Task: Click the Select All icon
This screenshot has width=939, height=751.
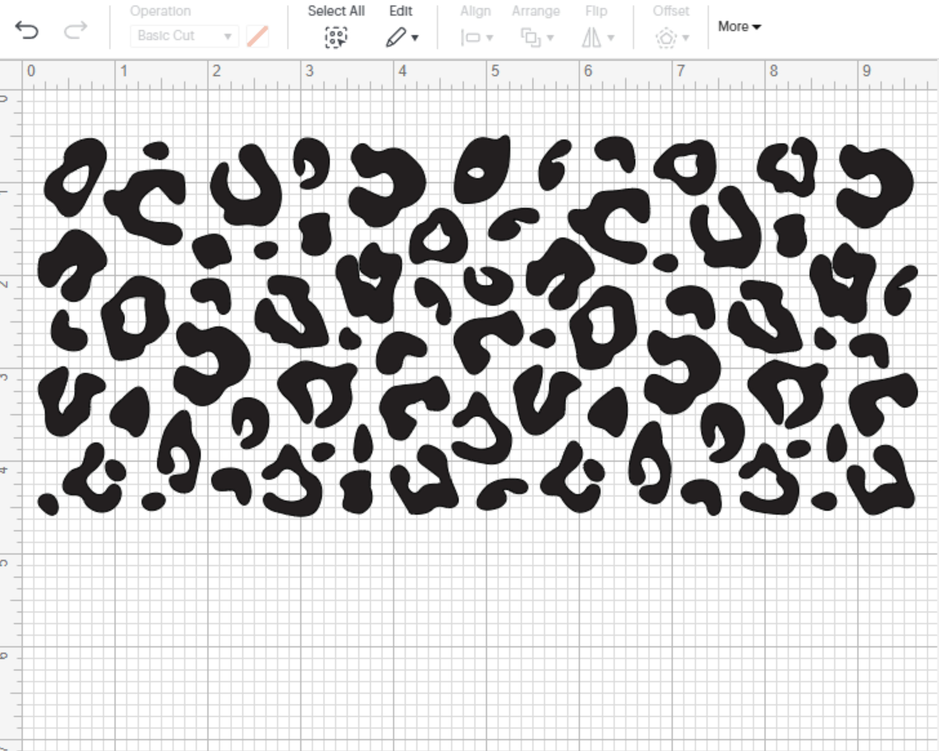Action: 336,38
